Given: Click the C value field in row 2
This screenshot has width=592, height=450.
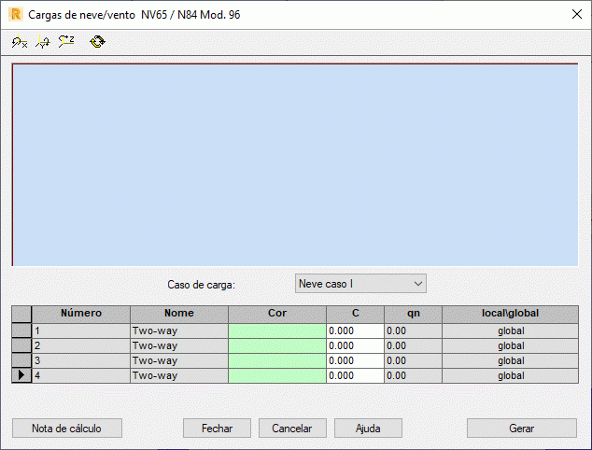Looking at the screenshot, I should pyautogui.click(x=355, y=345).
